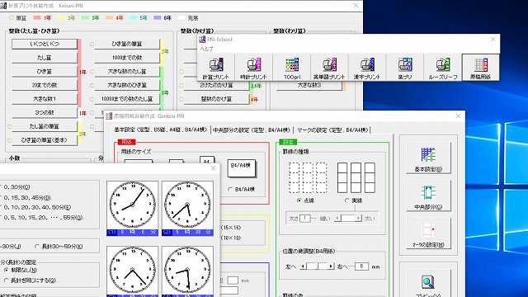The height and width of the screenshot is (297, 528).
Task: Click the 20までの数 button
Action: 45,85
